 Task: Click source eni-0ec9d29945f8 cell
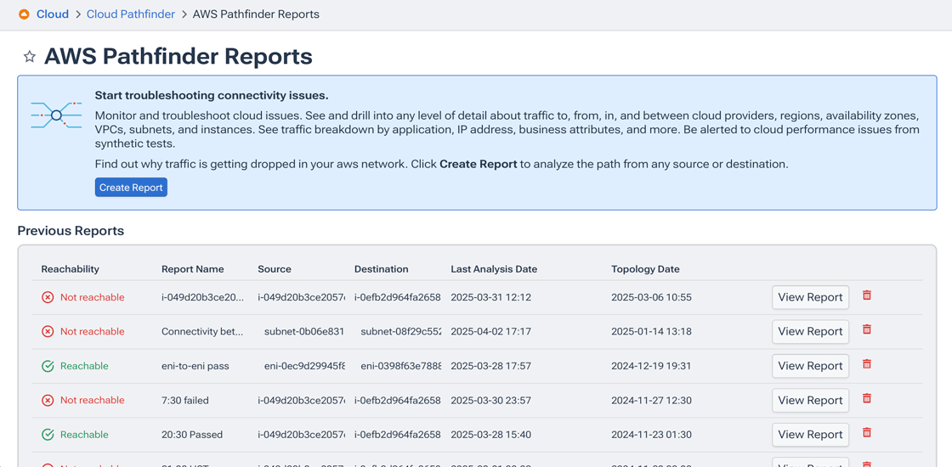pyautogui.click(x=304, y=366)
